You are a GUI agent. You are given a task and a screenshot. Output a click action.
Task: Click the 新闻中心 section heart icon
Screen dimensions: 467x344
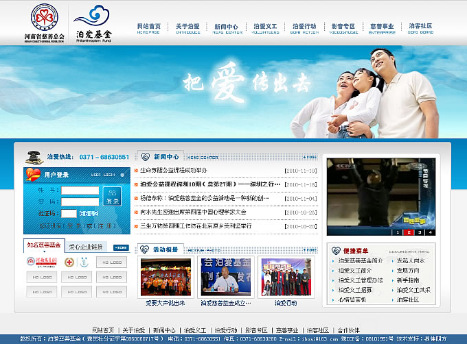(x=145, y=156)
